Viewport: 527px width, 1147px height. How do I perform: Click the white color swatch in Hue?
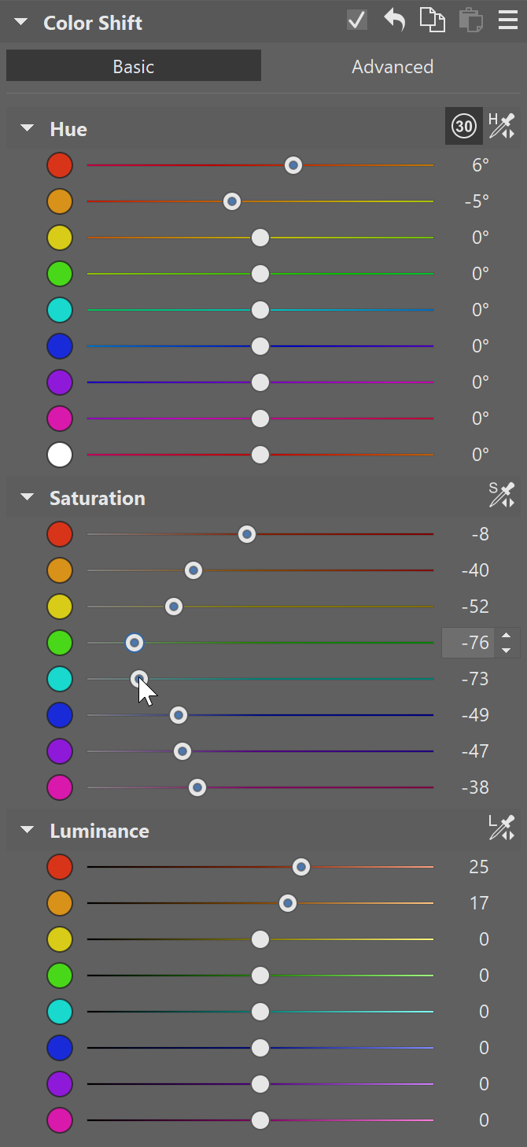[60, 455]
